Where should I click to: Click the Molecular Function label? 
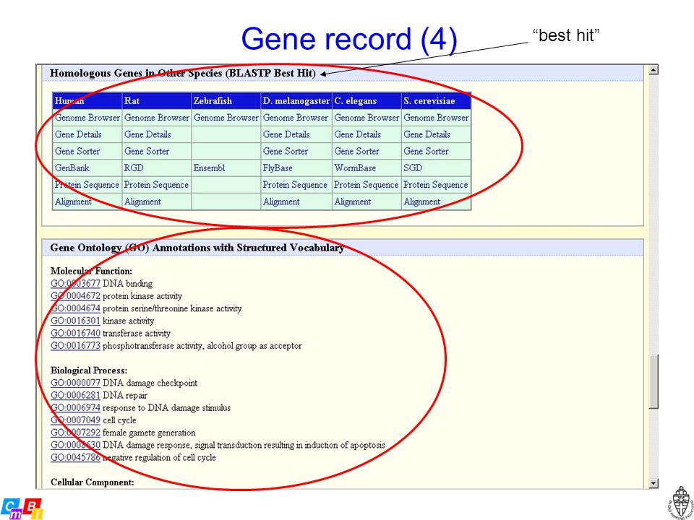[91, 271]
